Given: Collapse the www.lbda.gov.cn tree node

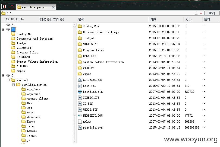Looking at the screenshot, I should [13, 85].
